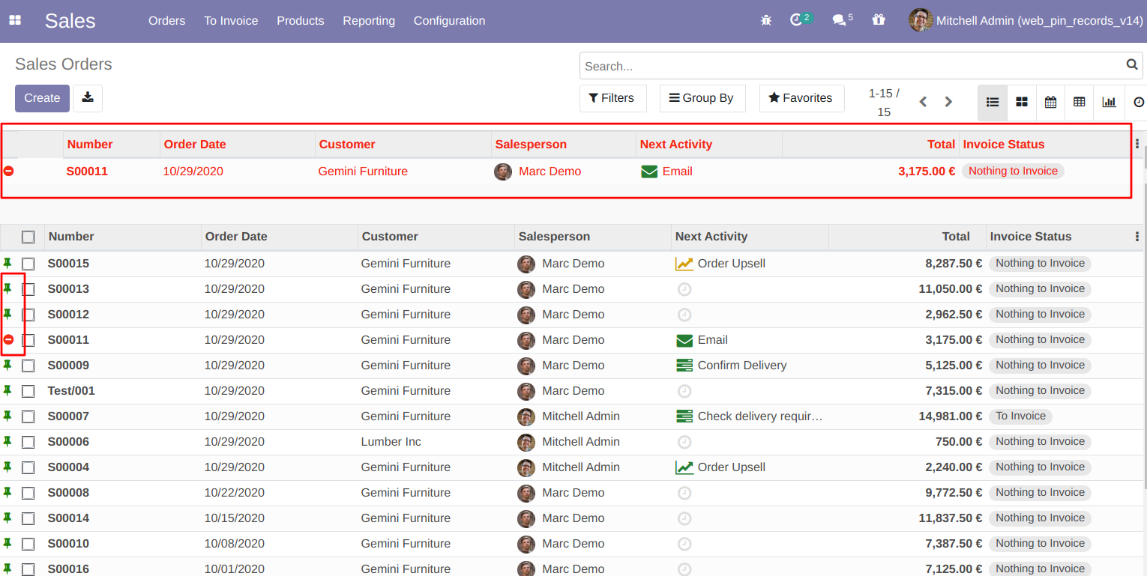Screen dimensions: 1147x576
Task: Open the pivot view
Action: tap(1080, 102)
